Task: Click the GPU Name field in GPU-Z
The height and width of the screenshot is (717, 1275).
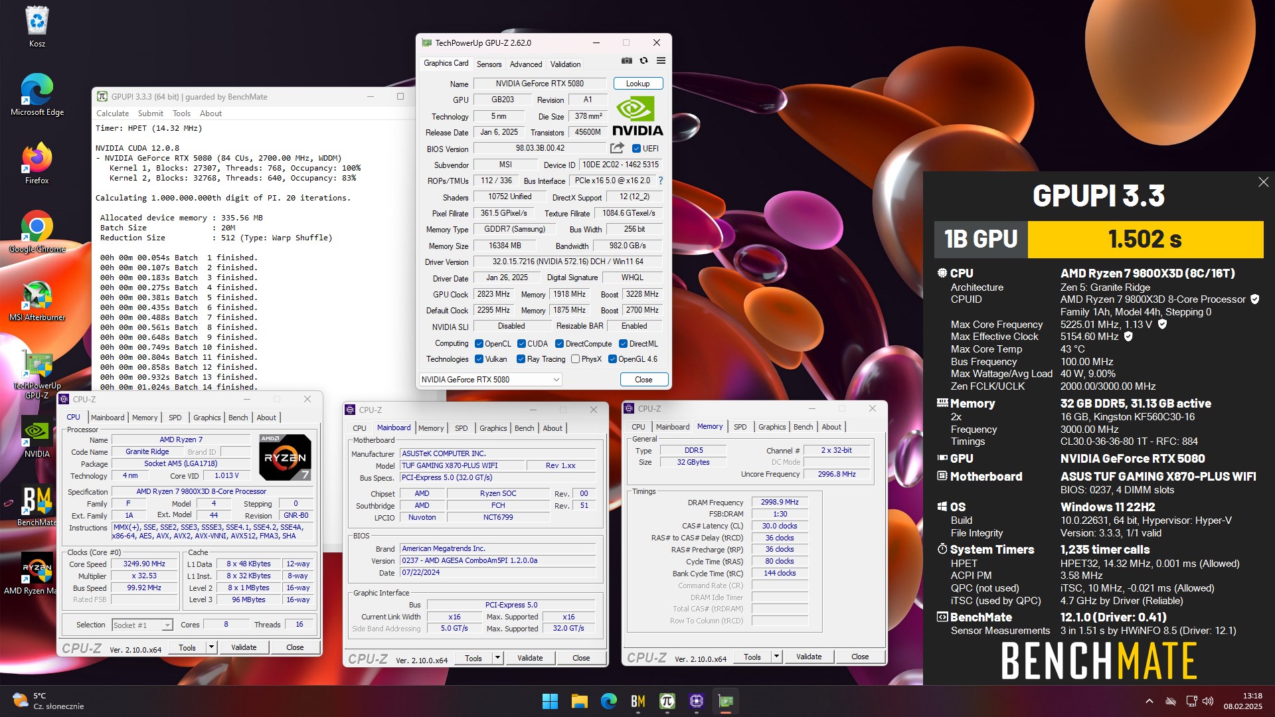Action: [x=539, y=84]
